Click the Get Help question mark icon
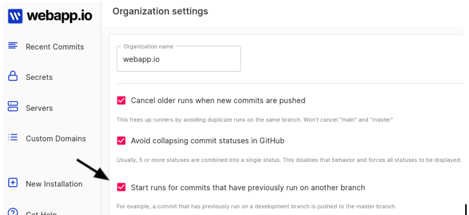The height and width of the screenshot is (215, 469). tap(13, 212)
